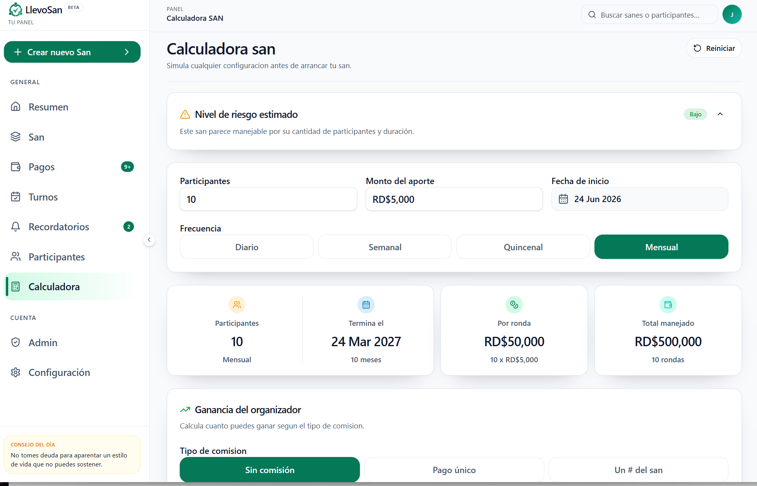Screen dimensions: 757x486
Task: Click the 9+ badge on Pagos
Action: click(x=127, y=167)
